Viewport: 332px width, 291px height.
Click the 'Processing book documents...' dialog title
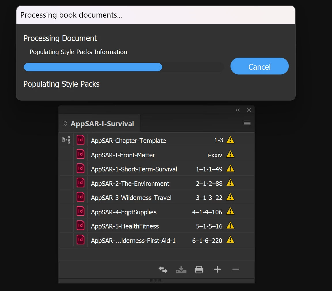pos(71,15)
